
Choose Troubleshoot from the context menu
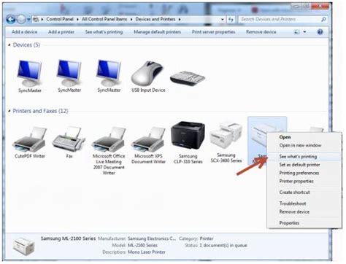click(x=293, y=203)
